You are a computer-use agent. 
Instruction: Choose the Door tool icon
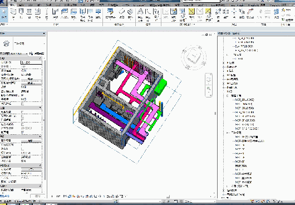point(21,13)
